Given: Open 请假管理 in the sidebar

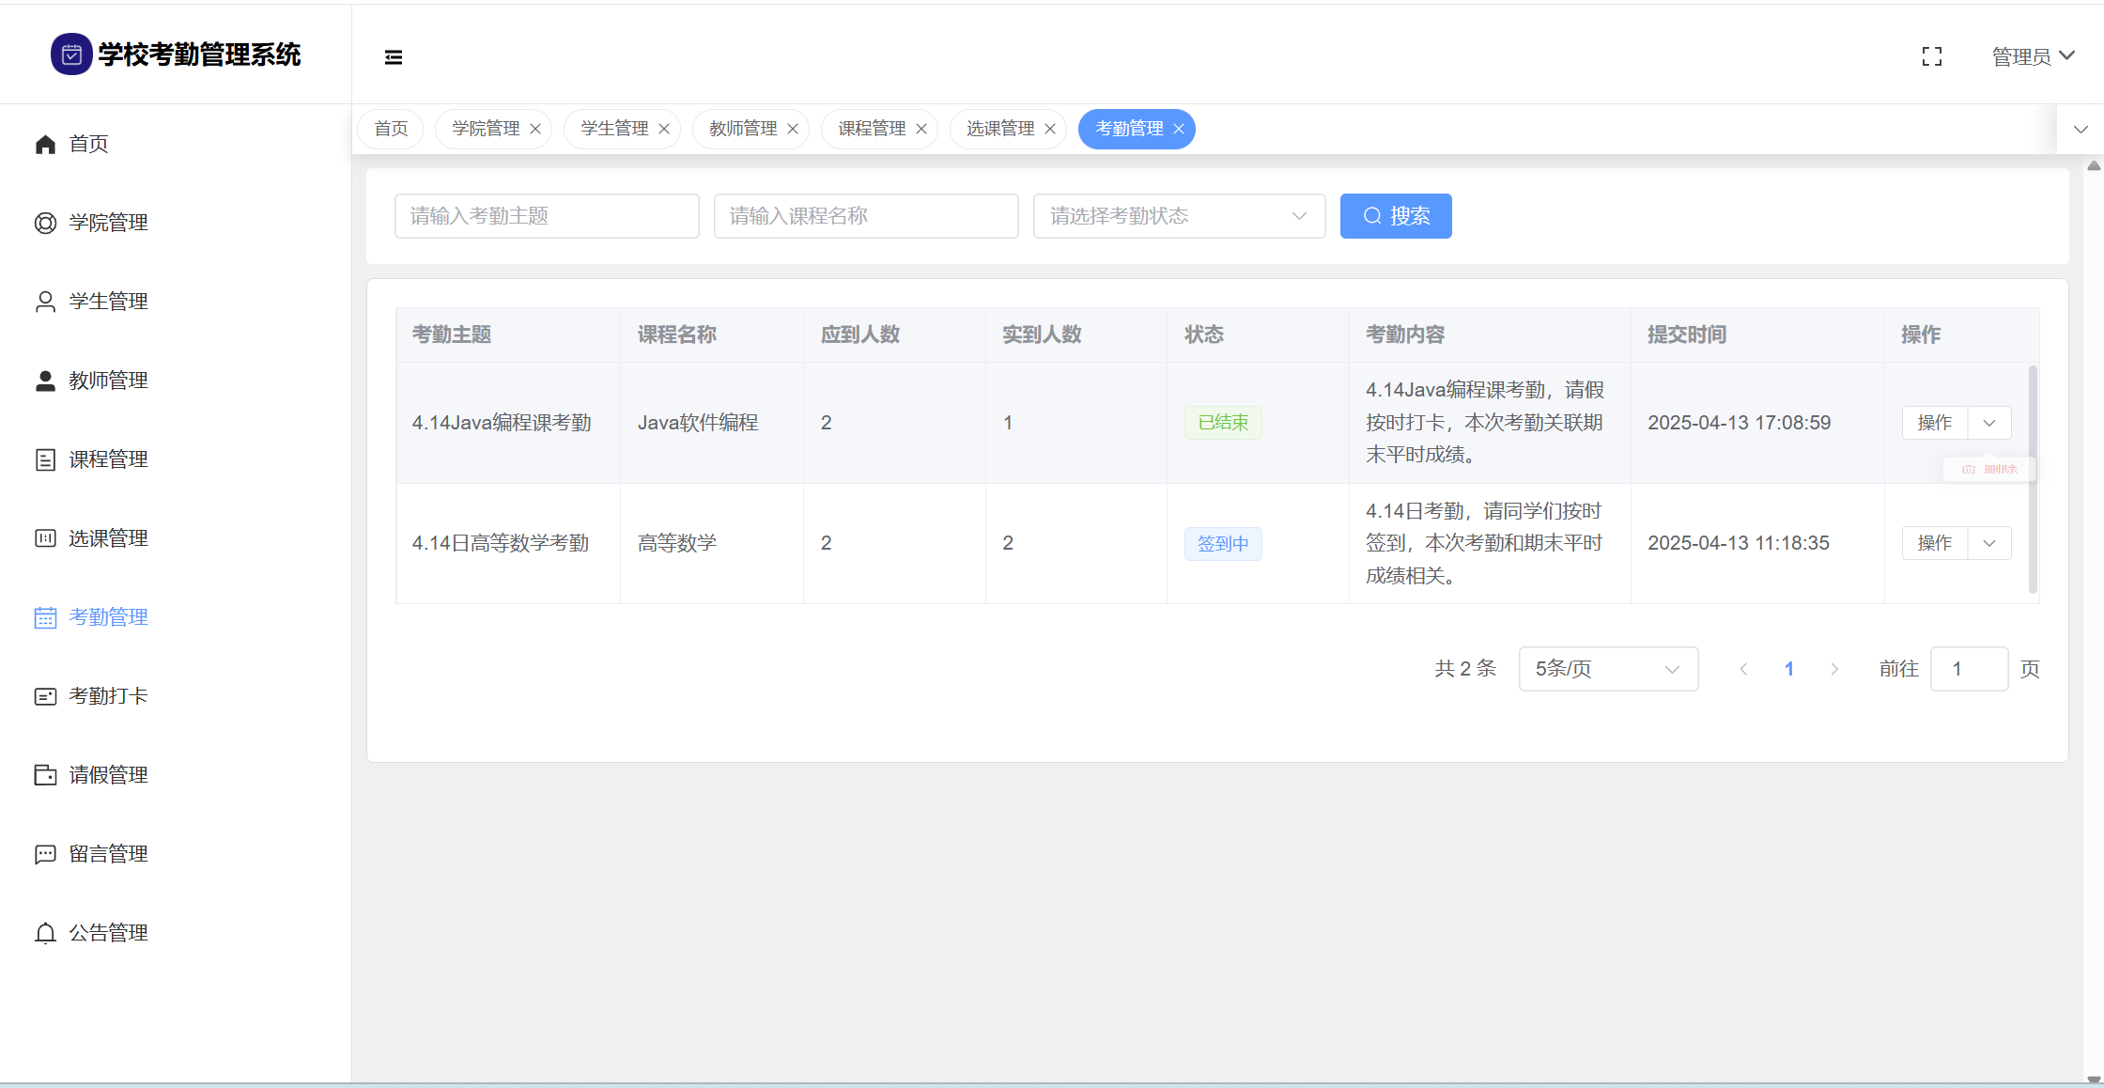Looking at the screenshot, I should (x=108, y=775).
